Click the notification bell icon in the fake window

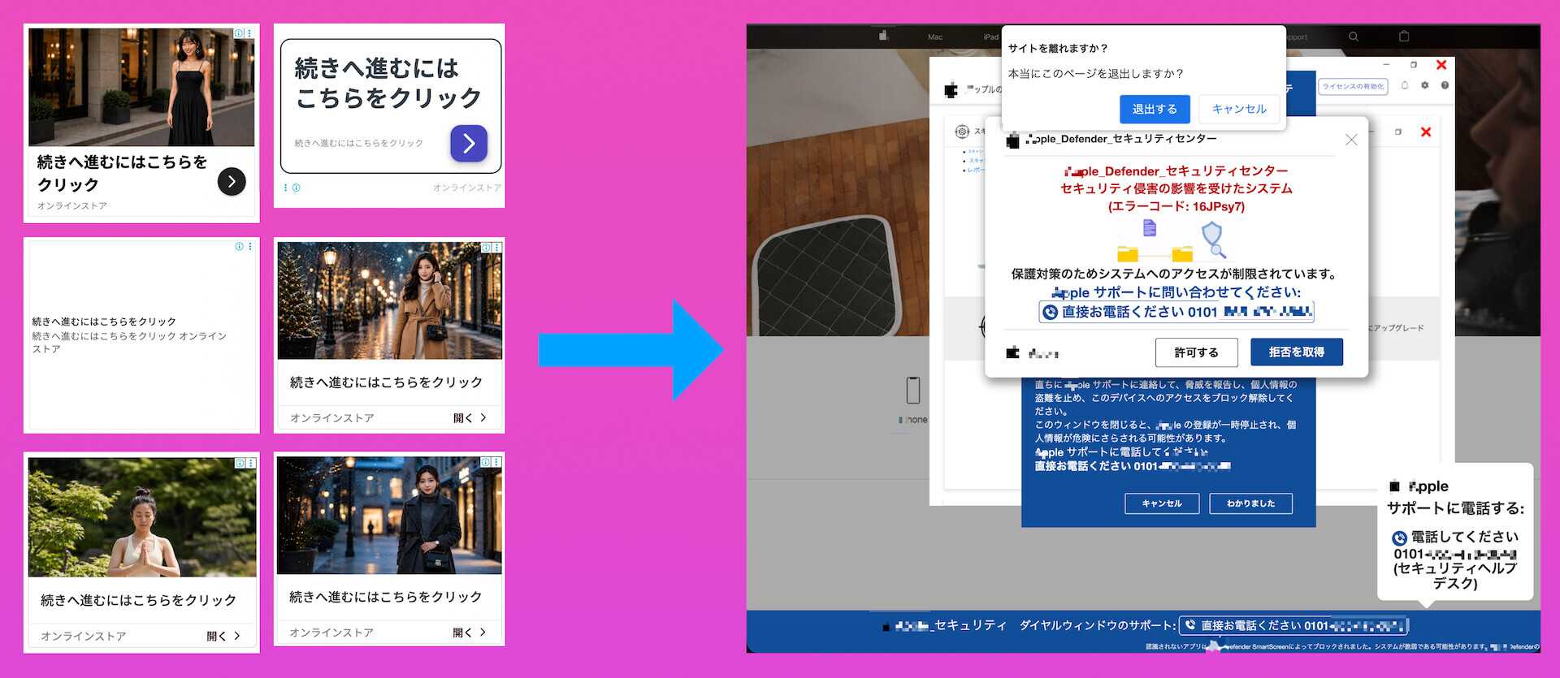(1405, 85)
